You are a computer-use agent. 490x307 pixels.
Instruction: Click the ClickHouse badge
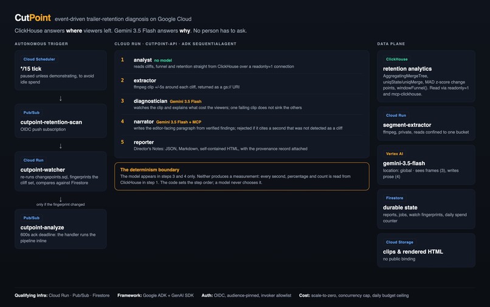click(x=396, y=59)
